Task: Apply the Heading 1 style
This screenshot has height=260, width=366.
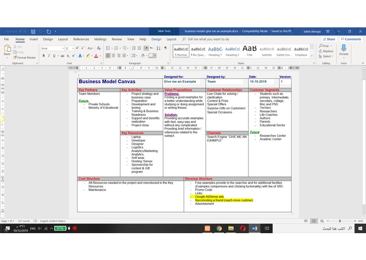Action: tap(215, 51)
